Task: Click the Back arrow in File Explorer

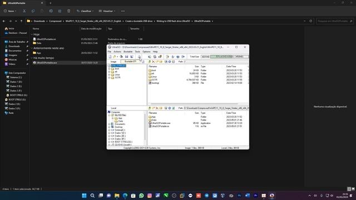Action: 4,21
